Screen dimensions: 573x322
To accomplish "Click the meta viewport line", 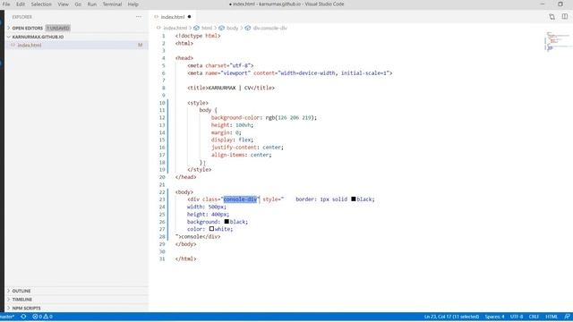I will point(290,73).
